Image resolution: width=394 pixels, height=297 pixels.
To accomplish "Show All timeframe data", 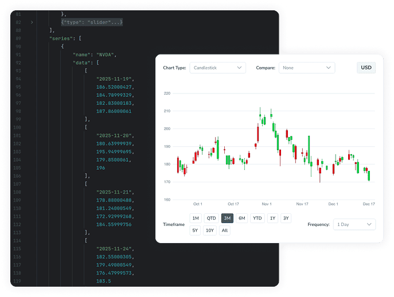I will click(225, 230).
